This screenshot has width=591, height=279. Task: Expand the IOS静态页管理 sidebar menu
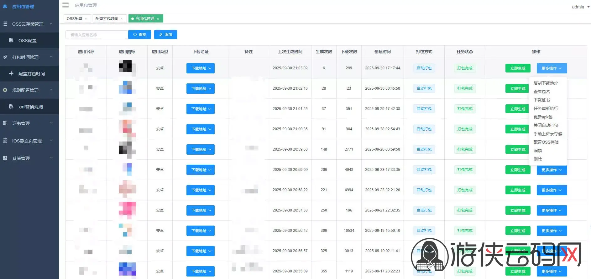coord(51,141)
